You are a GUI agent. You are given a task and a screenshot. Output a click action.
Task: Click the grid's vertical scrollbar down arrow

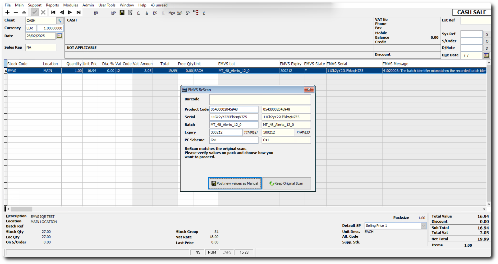(489, 204)
